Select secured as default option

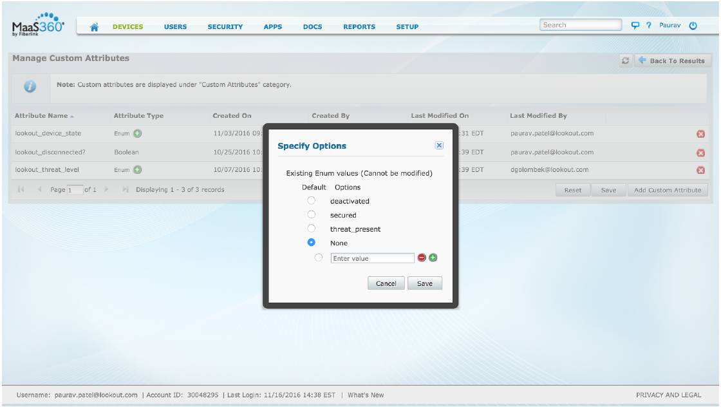tap(312, 214)
